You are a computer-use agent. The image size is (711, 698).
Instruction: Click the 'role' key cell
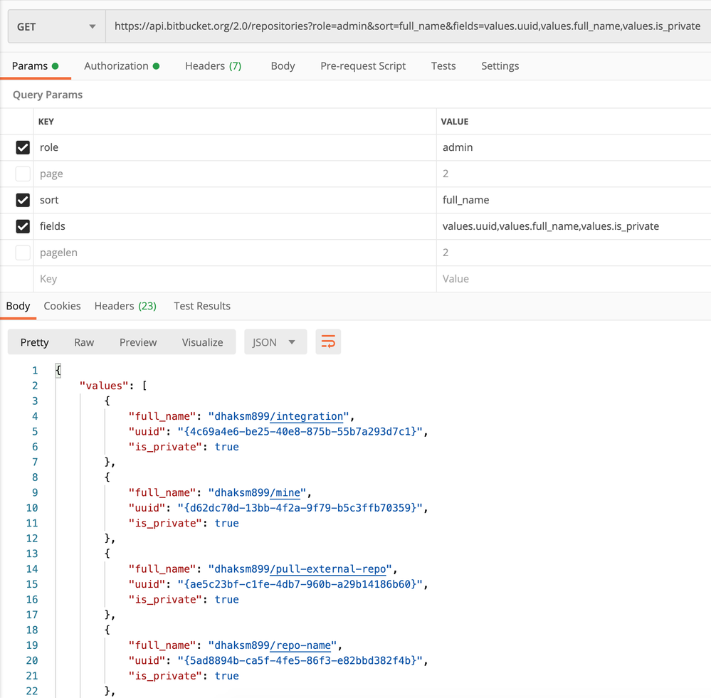[x=235, y=147]
